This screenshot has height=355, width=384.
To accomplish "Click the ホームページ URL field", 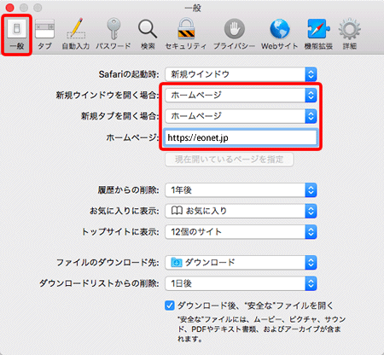I will click(241, 137).
